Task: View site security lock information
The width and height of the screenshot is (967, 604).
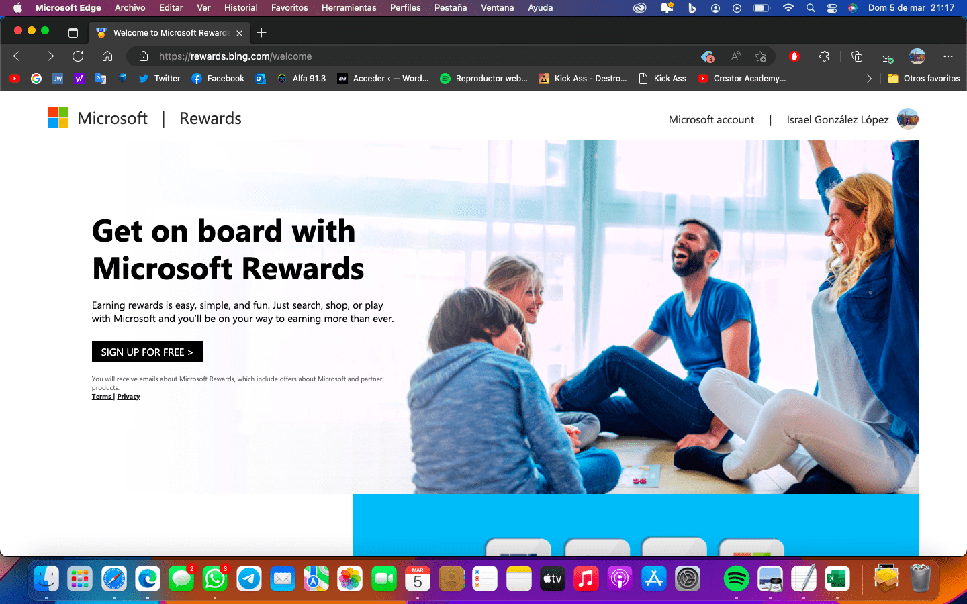Action: click(144, 56)
